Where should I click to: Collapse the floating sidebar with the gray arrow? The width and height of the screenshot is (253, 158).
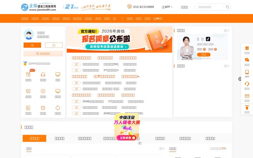coord(240,79)
